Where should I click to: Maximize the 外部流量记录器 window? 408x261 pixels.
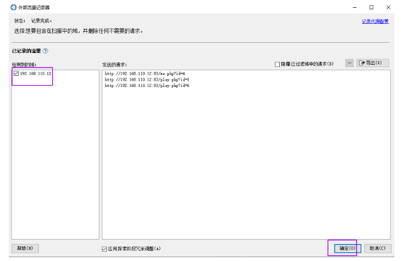(372, 7)
